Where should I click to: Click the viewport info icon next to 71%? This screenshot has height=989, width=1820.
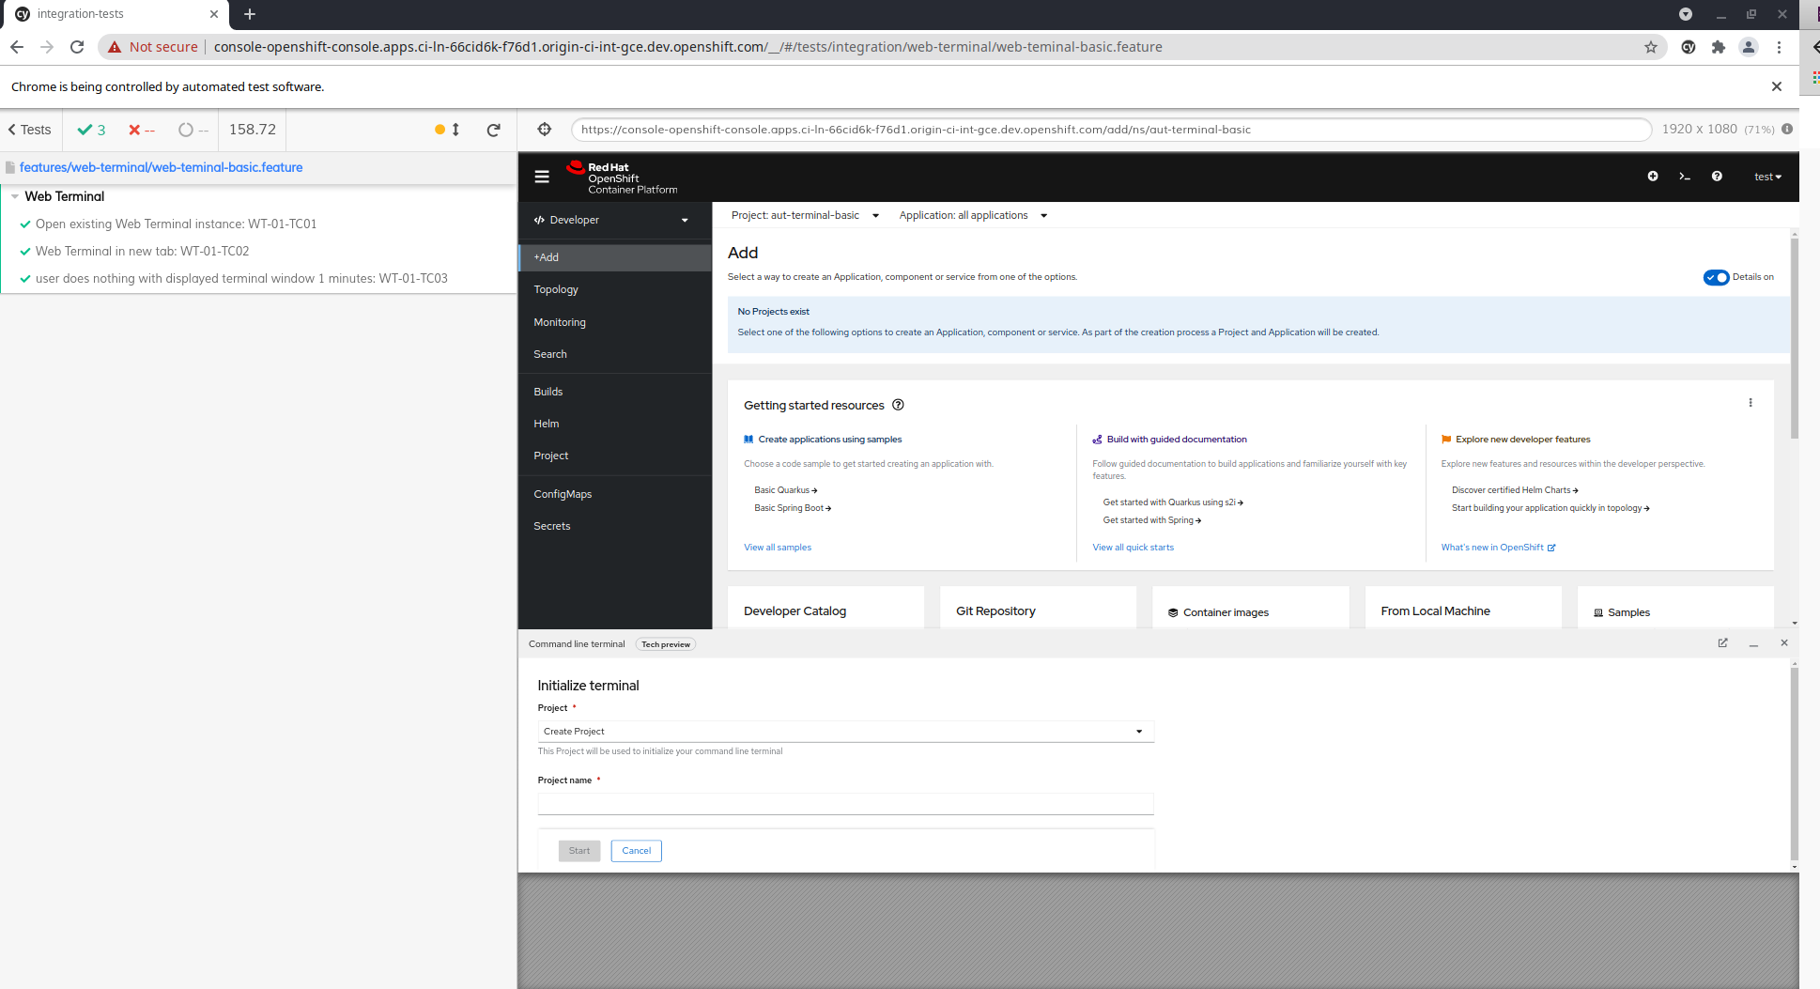[x=1787, y=129]
